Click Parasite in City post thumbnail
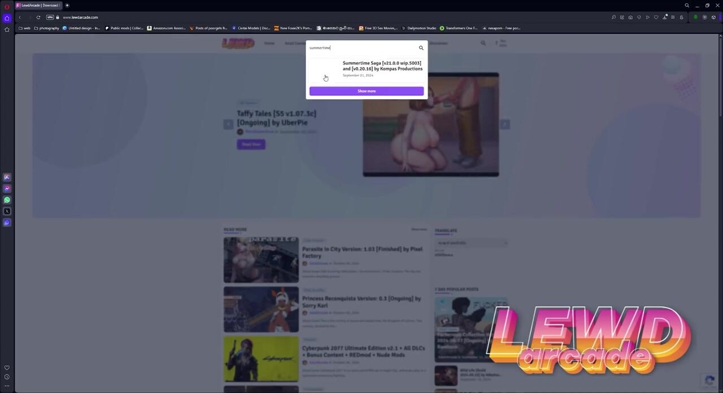 [x=261, y=260]
